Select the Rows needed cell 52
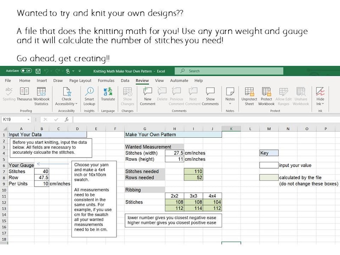This screenshot has height=255, width=340. point(194,178)
